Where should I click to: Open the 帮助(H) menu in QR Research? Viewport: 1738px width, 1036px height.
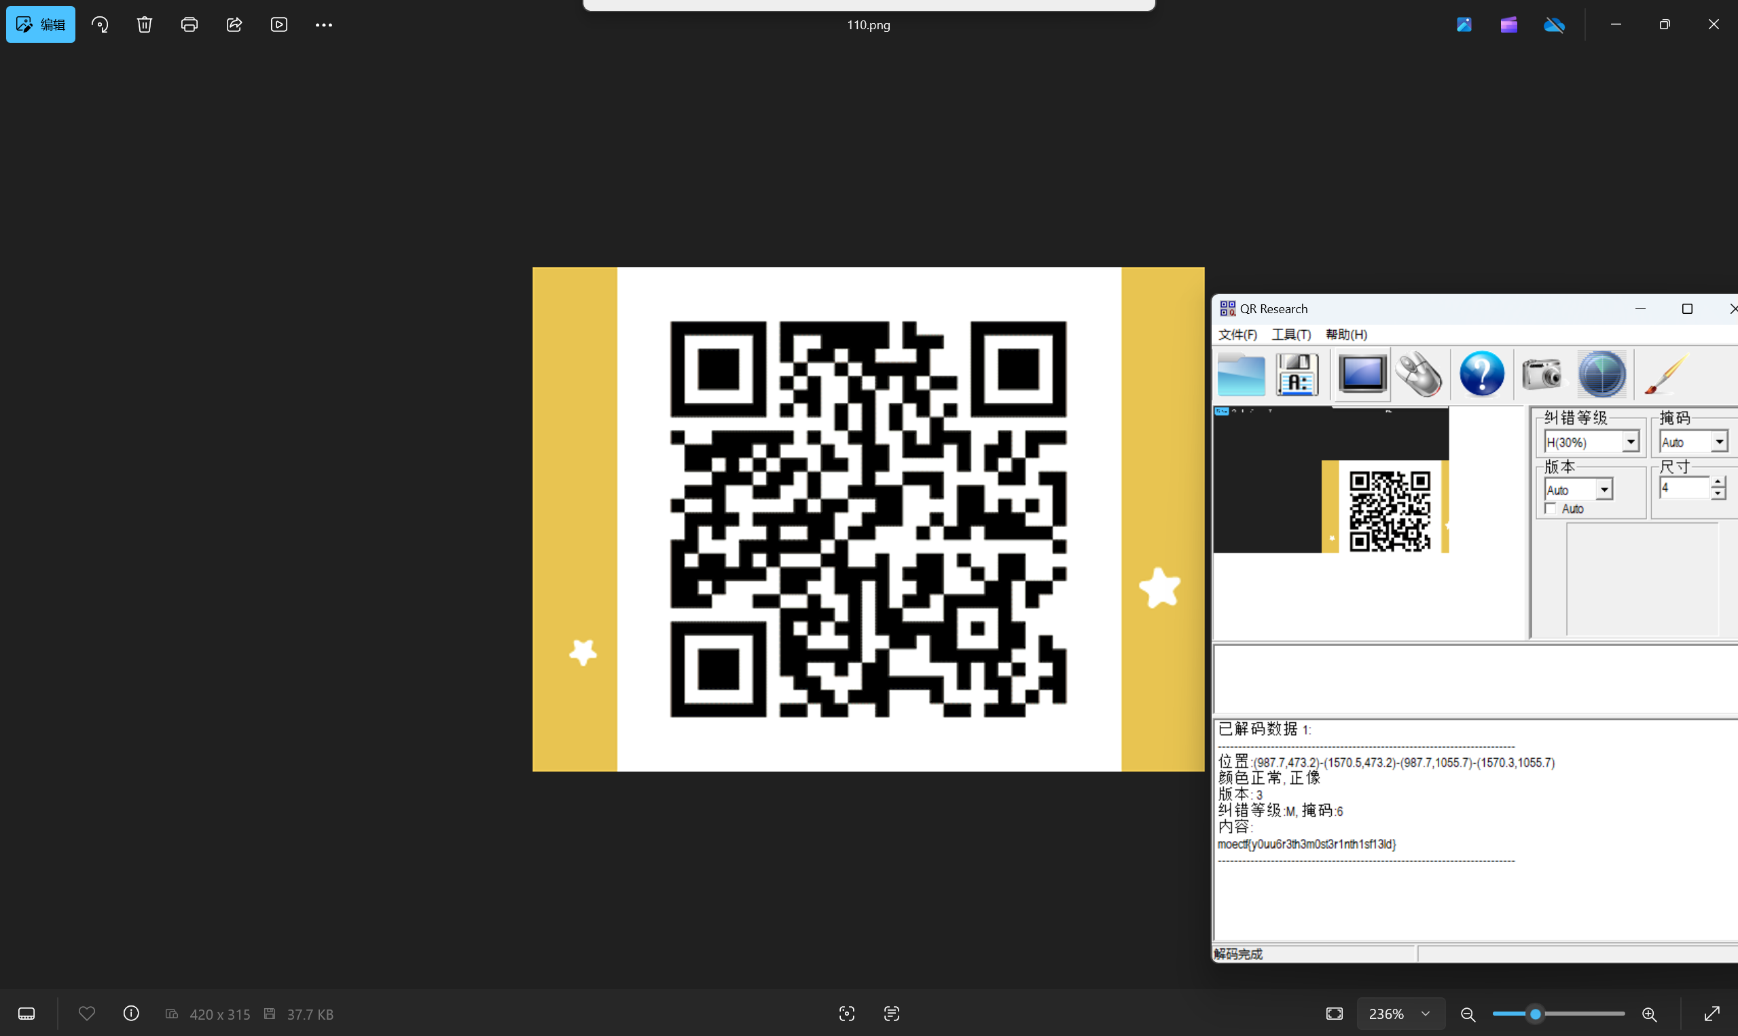tap(1347, 334)
